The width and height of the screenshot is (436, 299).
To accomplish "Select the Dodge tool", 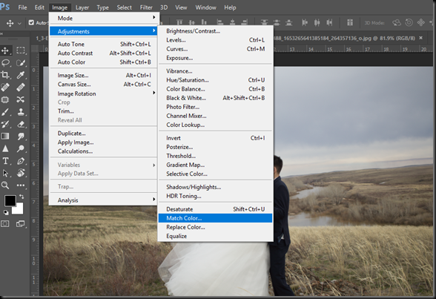I will click(20, 148).
